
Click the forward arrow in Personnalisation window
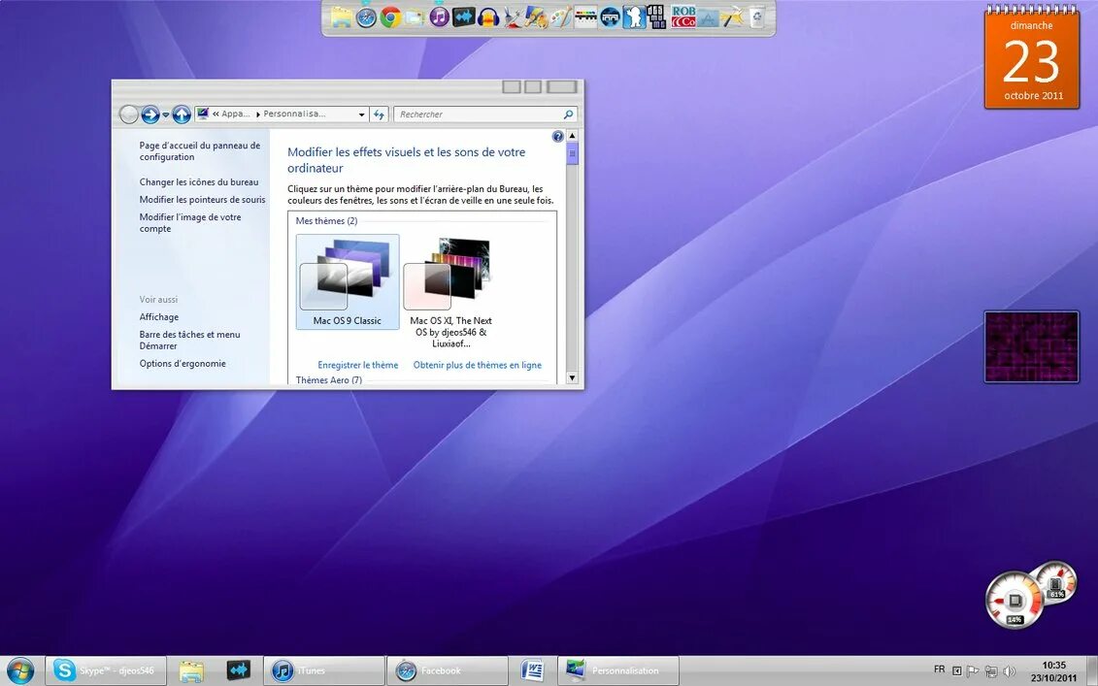(x=150, y=114)
